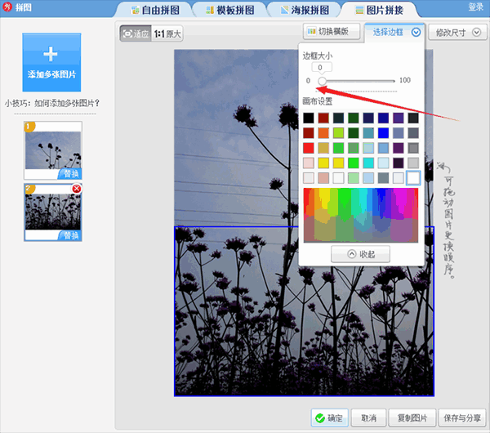Image resolution: width=490 pixels, height=433 pixels.
Task: Open the 海报拼图 tab
Action: point(305,10)
